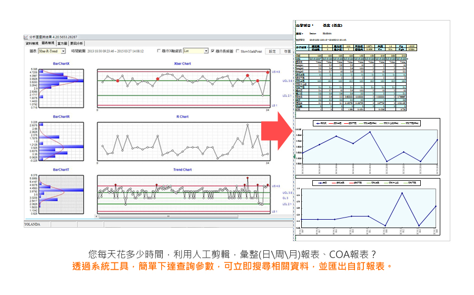Open the 直方圖 tab
This screenshot has width=474, height=295.
coord(62,44)
